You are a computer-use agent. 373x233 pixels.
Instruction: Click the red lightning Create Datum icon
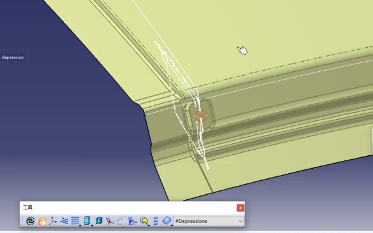[x=110, y=221]
